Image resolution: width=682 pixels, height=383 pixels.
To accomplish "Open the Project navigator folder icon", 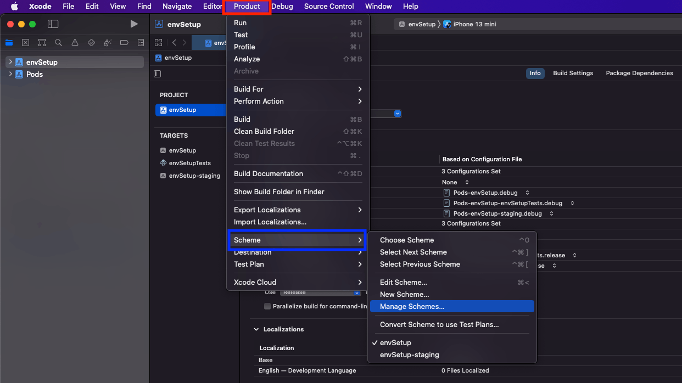I will [9, 43].
